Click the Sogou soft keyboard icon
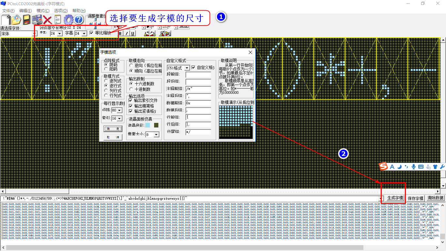This screenshot has height=251, width=446. pos(421,167)
